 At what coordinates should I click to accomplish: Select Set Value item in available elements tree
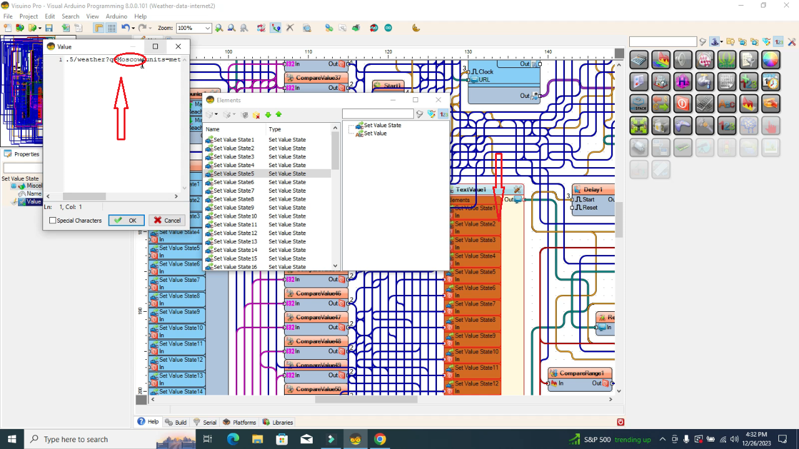pos(371,133)
